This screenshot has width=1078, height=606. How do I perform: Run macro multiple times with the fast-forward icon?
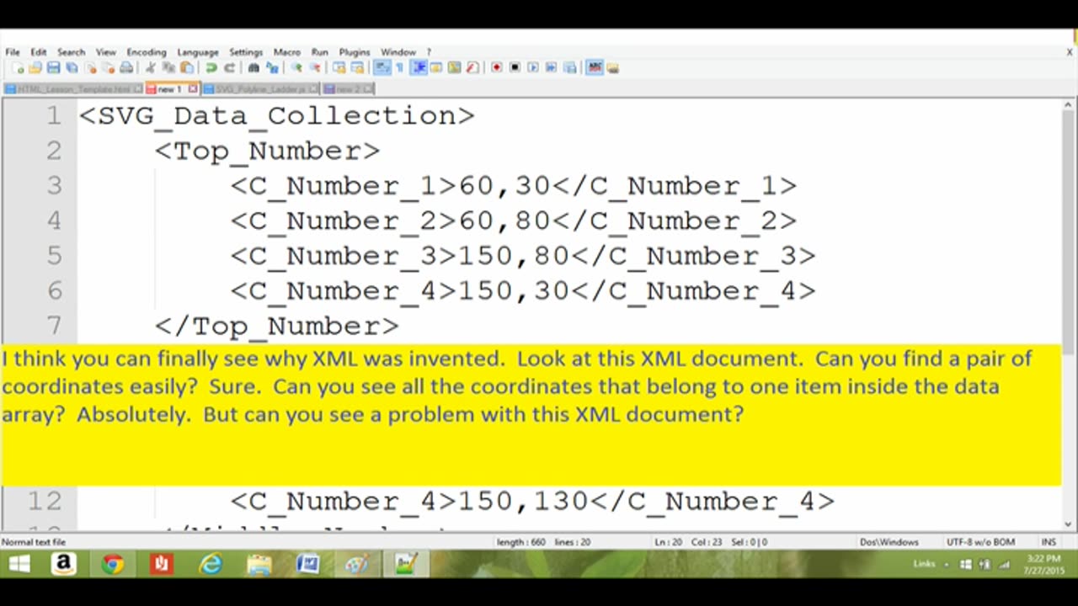click(x=552, y=68)
